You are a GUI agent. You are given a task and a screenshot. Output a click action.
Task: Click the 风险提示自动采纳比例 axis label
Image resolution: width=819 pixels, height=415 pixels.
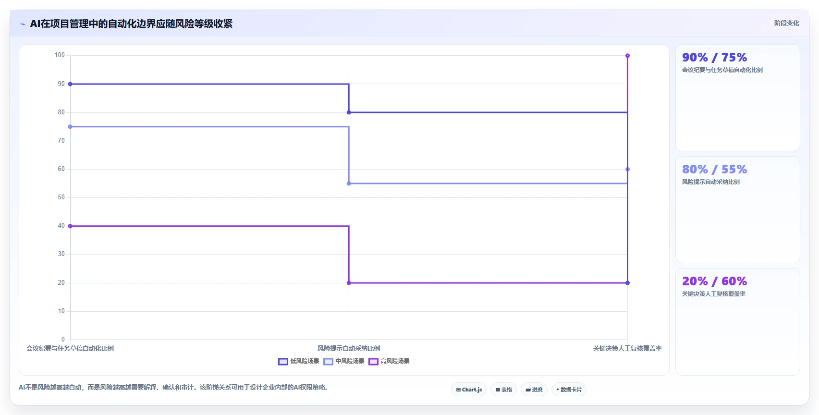click(349, 348)
